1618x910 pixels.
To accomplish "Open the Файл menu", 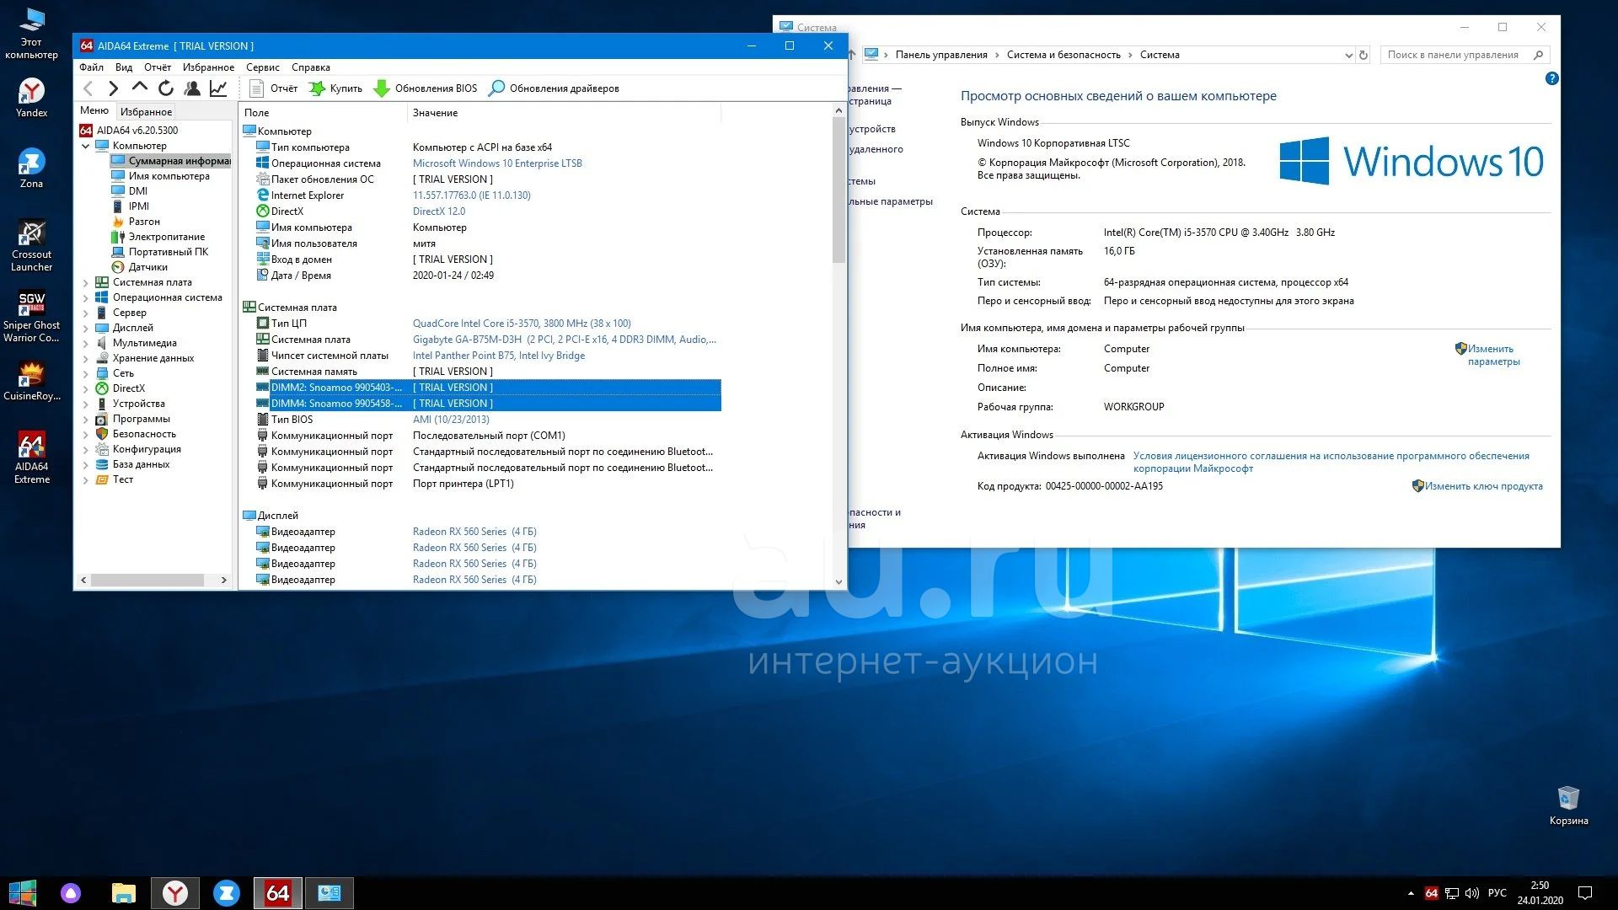I will pyautogui.click(x=91, y=67).
